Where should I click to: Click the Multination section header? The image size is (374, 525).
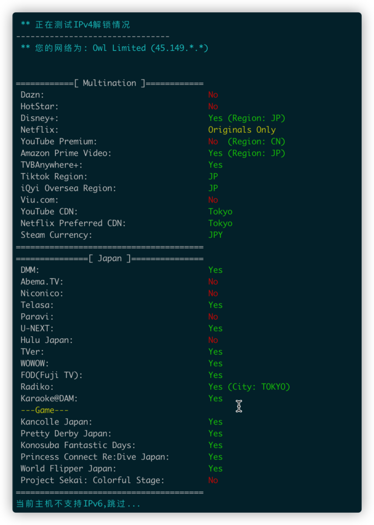[x=110, y=83]
